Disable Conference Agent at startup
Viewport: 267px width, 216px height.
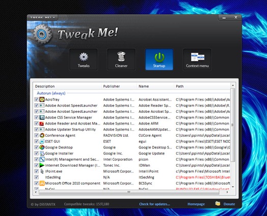(36, 135)
